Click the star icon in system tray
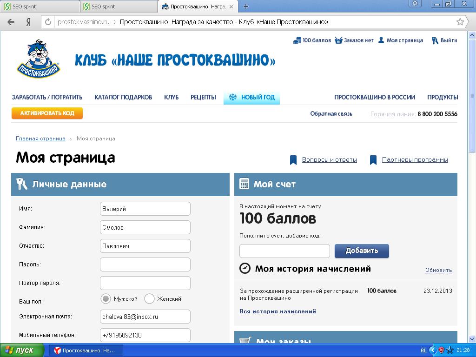The image size is (476, 357). (450, 350)
